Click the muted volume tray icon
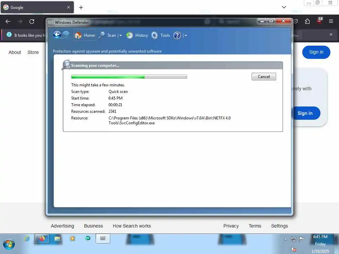 coord(294,249)
